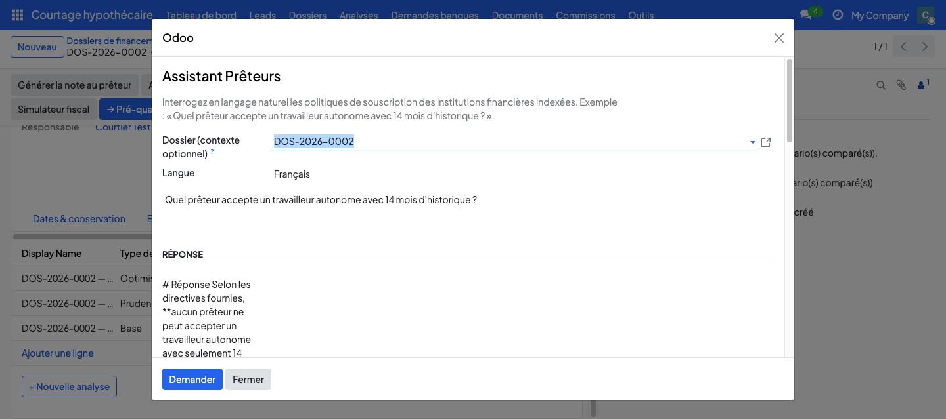Open the Dates & conservation tab
The height and width of the screenshot is (419, 946).
pyautogui.click(x=79, y=219)
